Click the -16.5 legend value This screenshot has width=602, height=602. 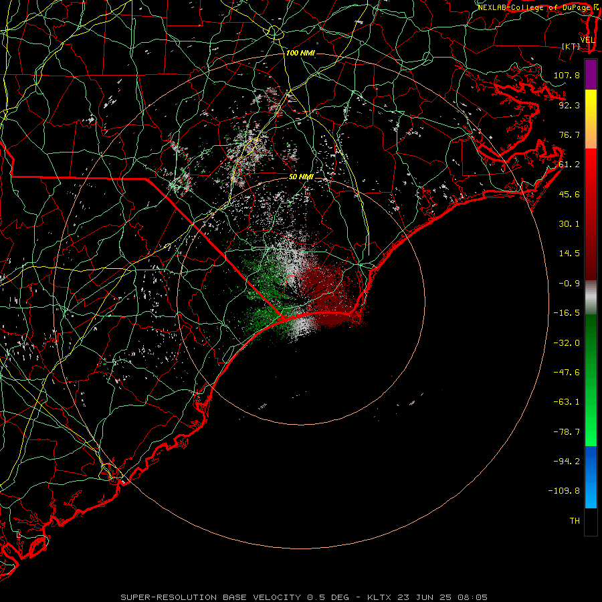[567, 313]
